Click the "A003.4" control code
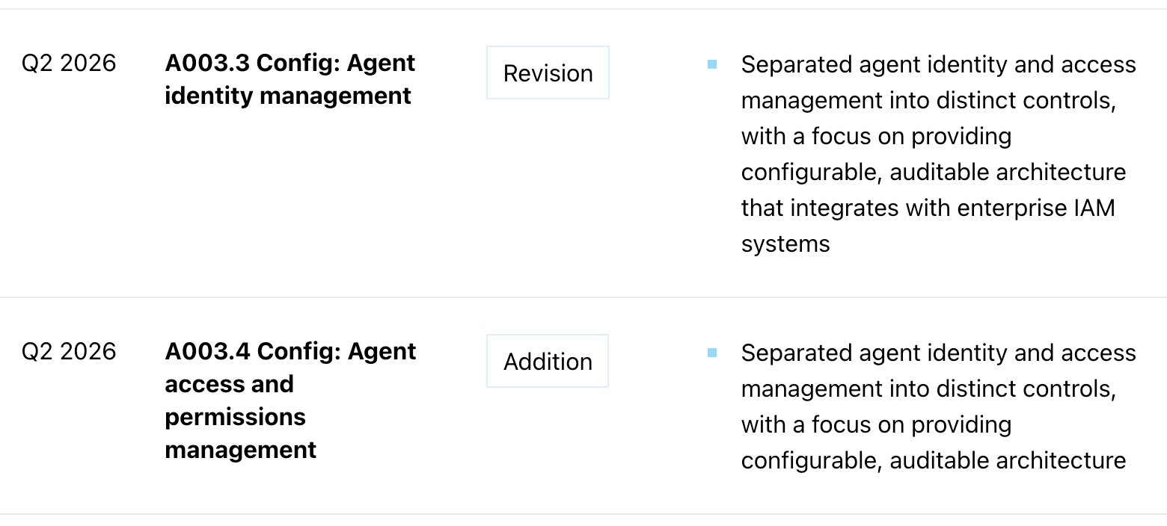This screenshot has height=526, width=1167. point(207,351)
